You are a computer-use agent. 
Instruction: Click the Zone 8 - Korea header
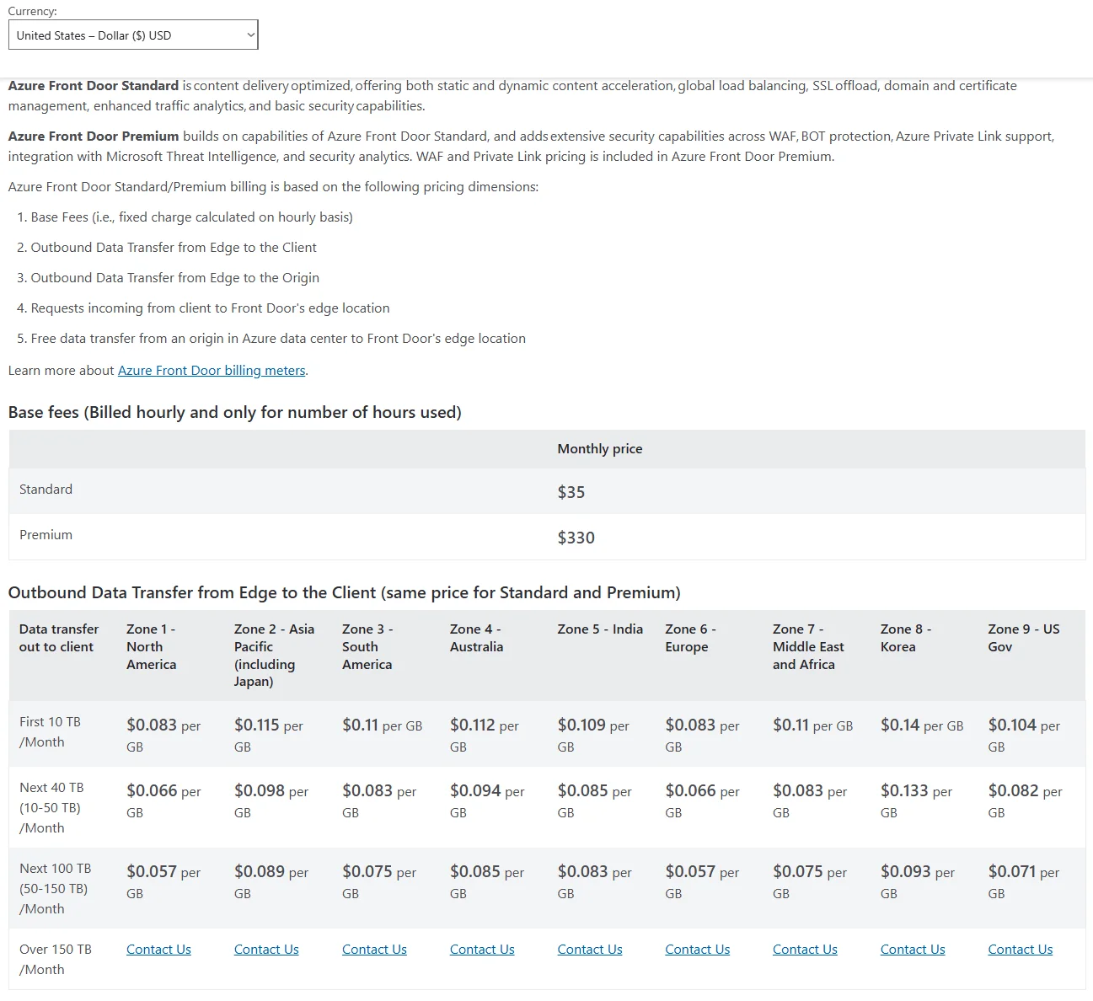click(x=906, y=638)
